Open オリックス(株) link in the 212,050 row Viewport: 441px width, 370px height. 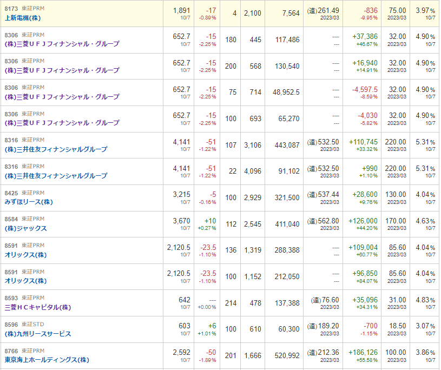click(x=25, y=281)
